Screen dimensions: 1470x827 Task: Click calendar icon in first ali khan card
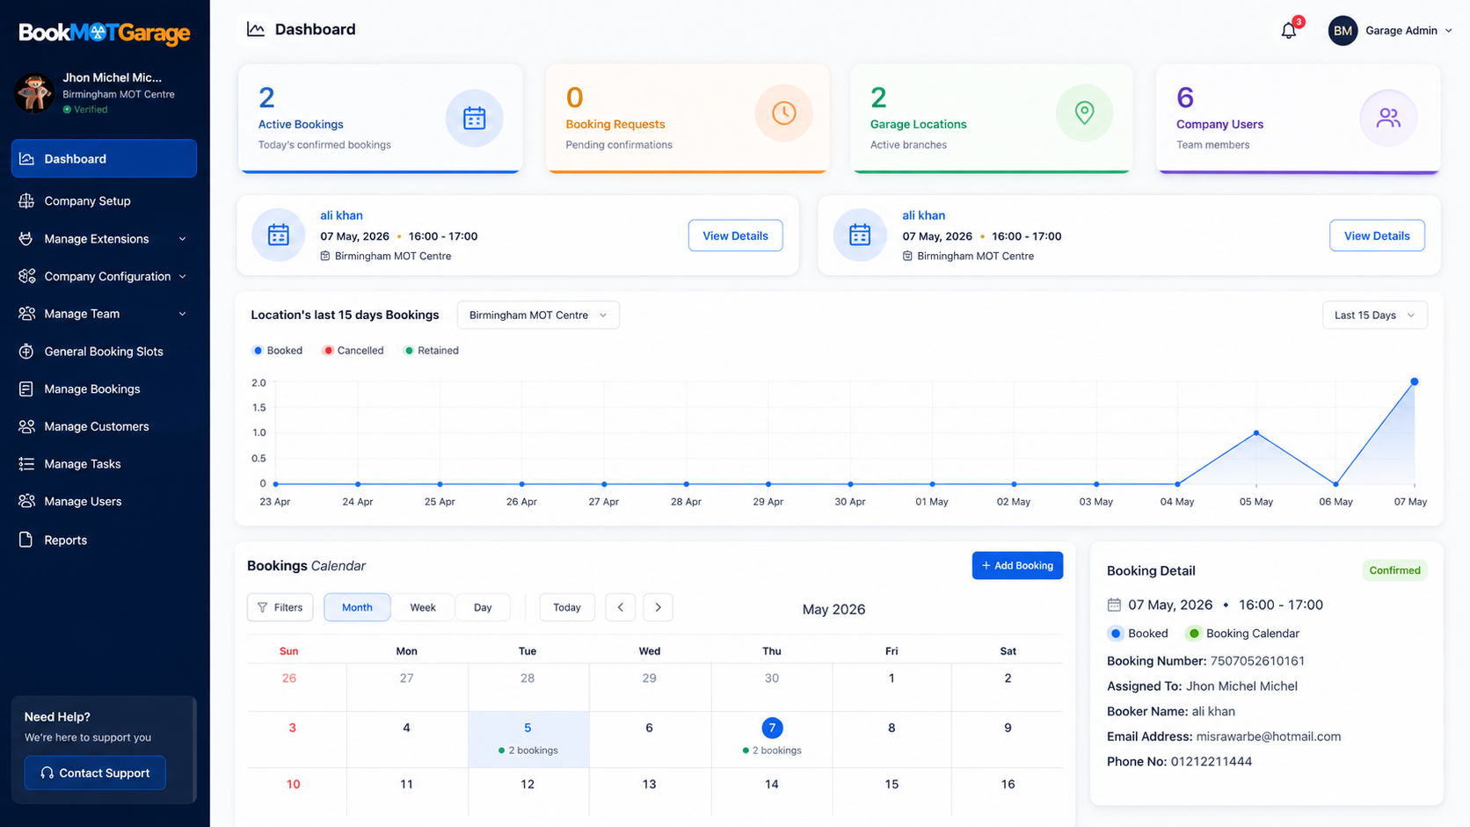click(279, 236)
